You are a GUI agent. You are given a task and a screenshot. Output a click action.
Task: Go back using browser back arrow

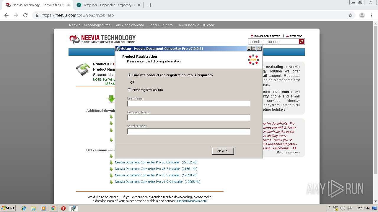[x=6, y=15]
